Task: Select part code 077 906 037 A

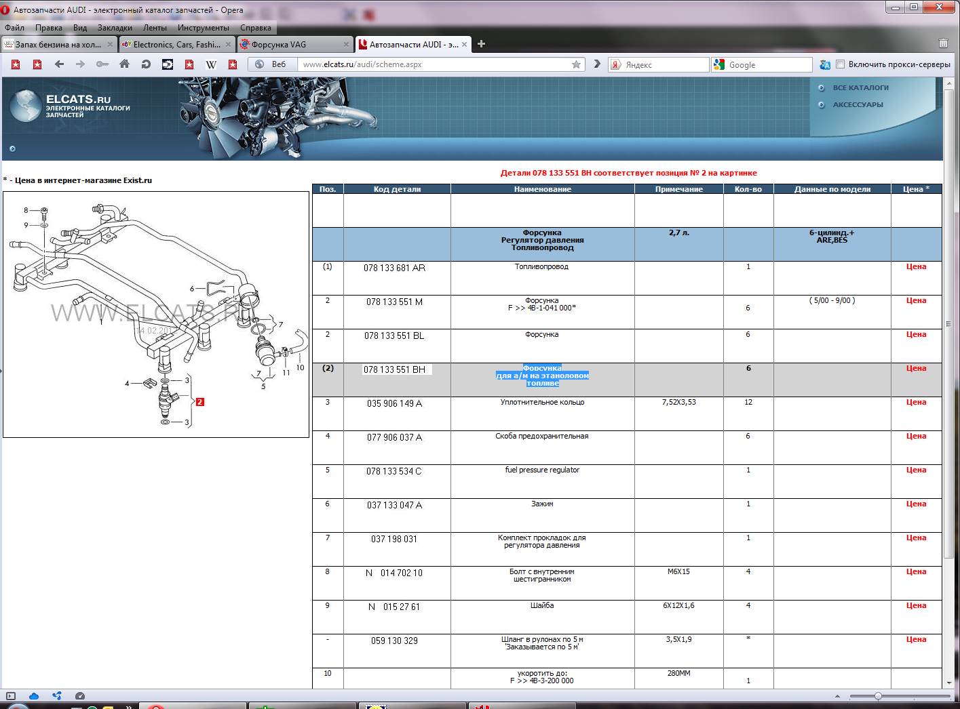Action: 394,437
